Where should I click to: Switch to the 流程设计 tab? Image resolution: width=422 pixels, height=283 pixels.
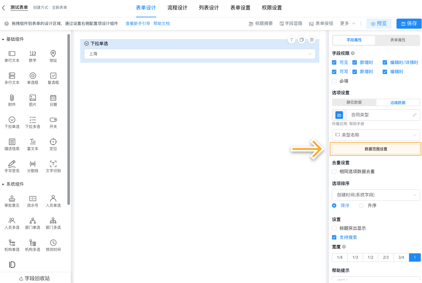point(177,8)
